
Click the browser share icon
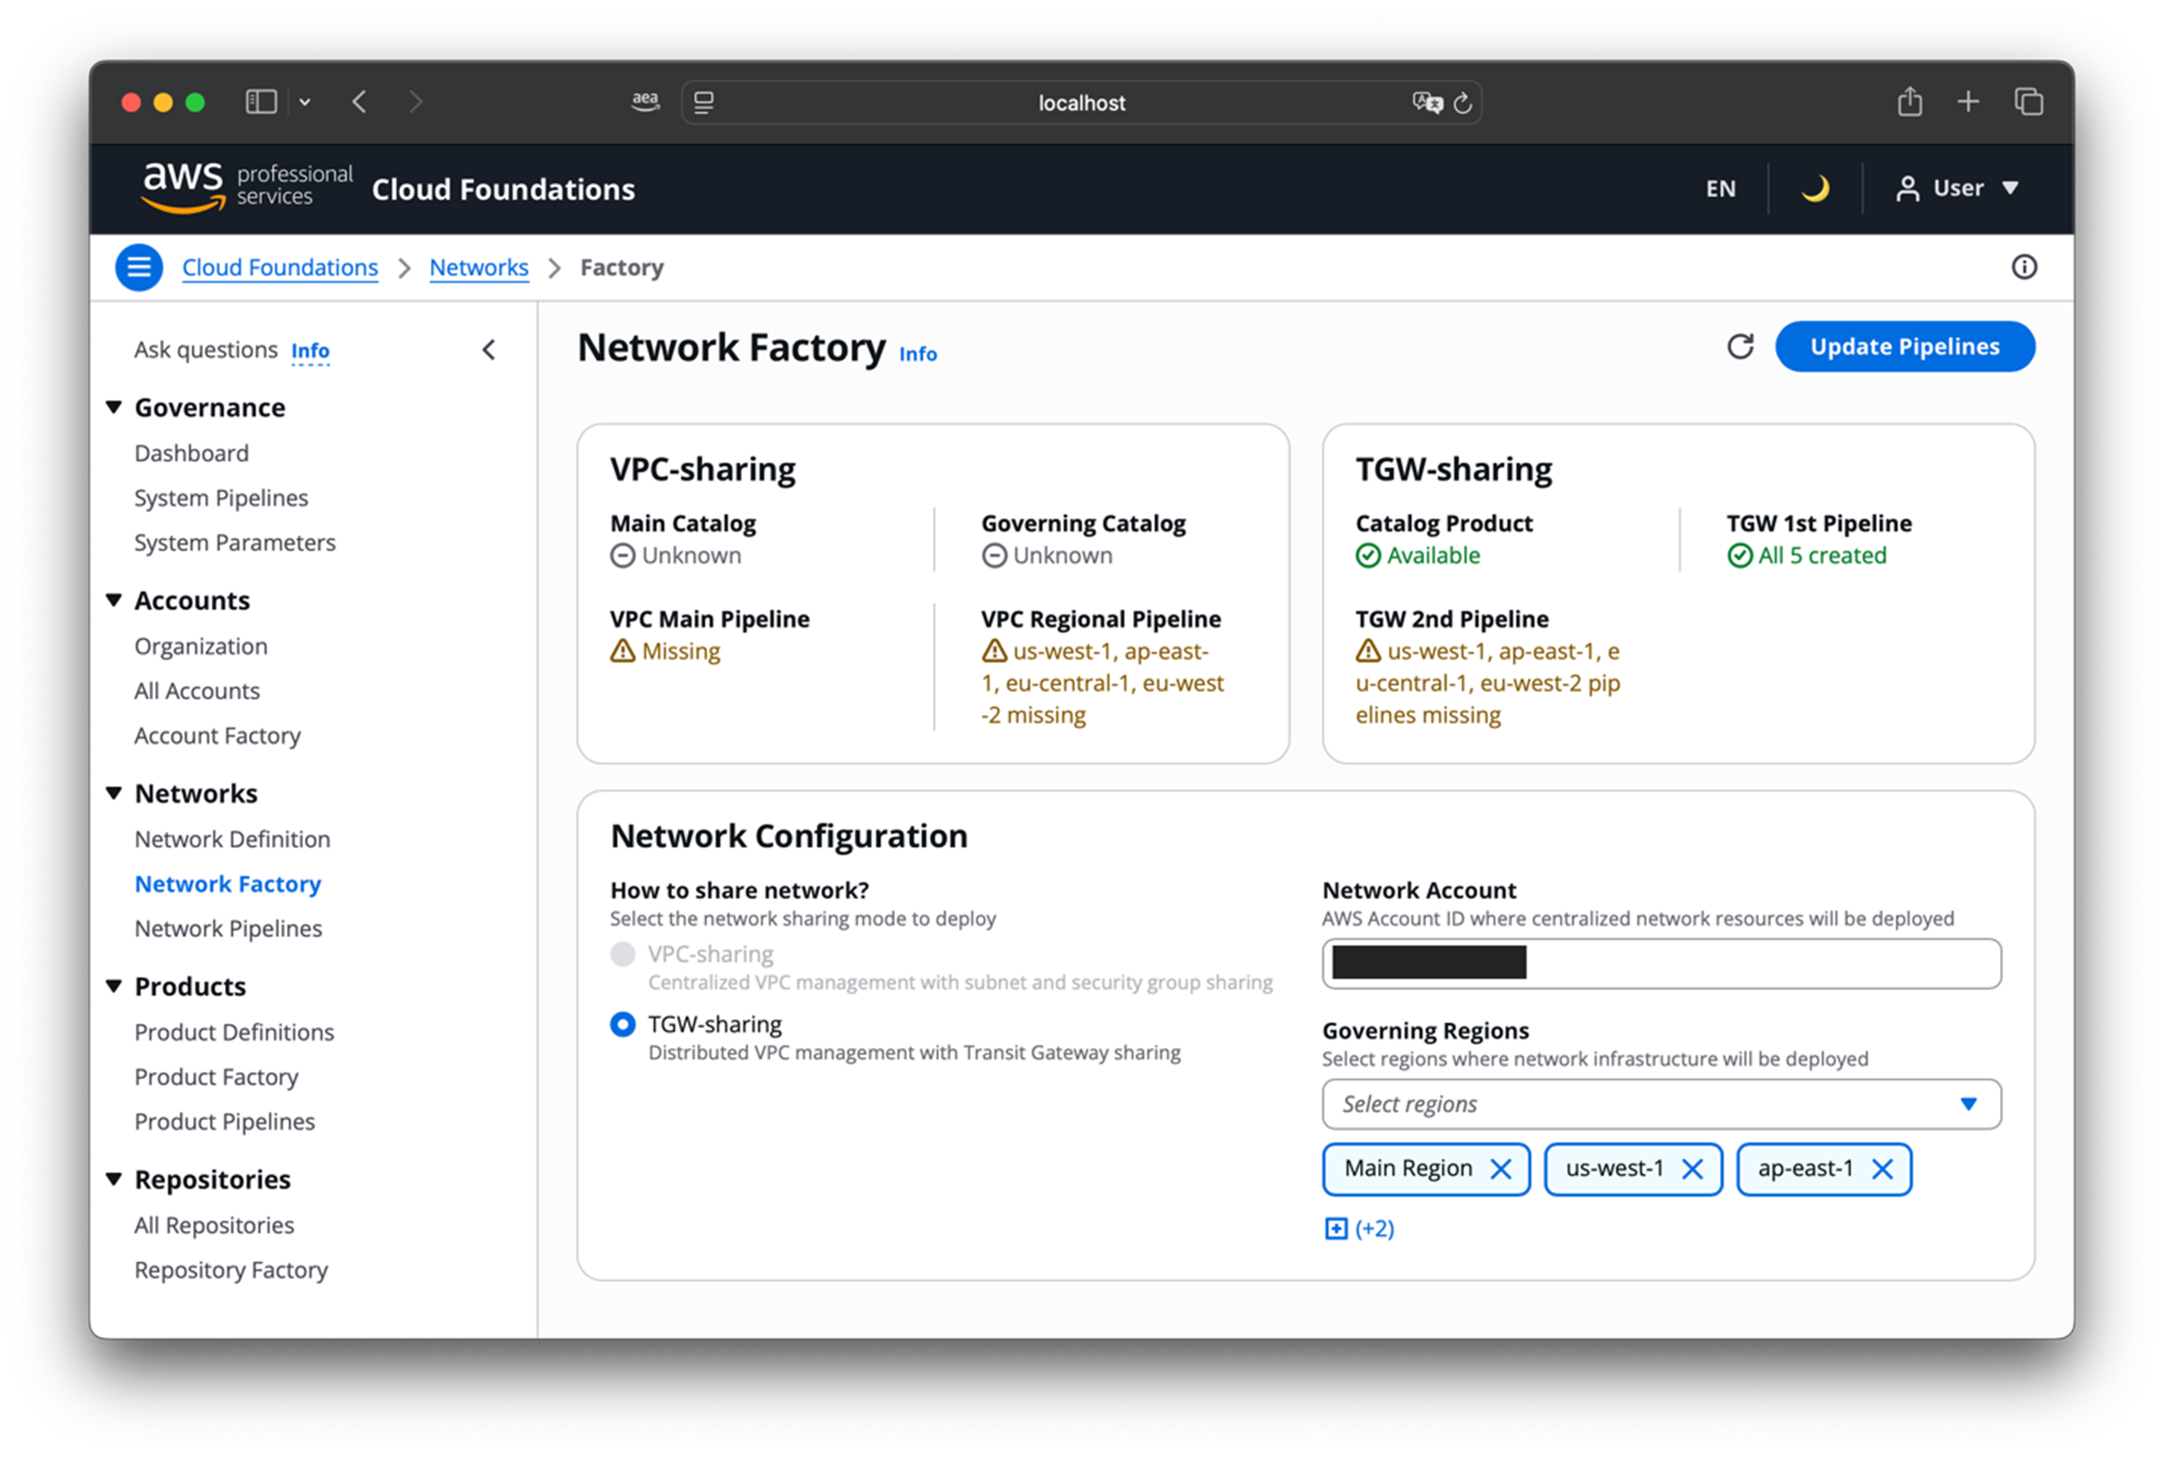pos(1910,101)
